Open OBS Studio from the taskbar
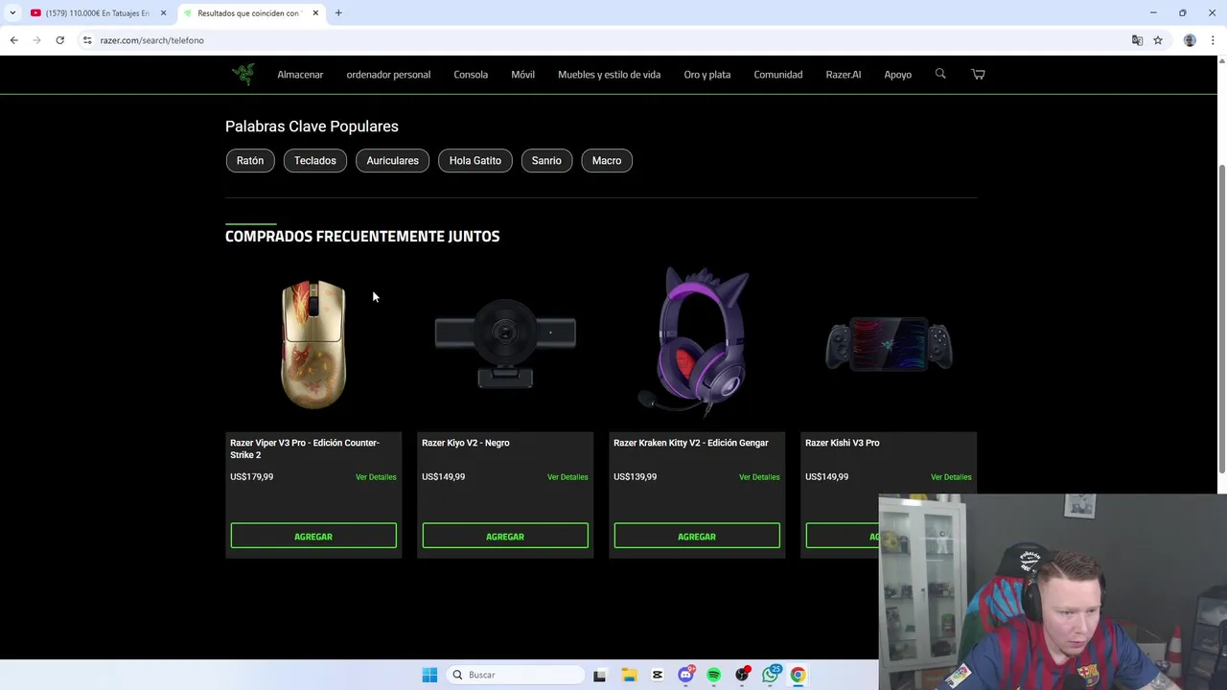The image size is (1227, 690). pyautogui.click(x=742, y=675)
